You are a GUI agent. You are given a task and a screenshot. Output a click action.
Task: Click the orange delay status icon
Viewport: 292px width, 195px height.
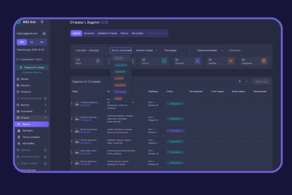(264, 61)
